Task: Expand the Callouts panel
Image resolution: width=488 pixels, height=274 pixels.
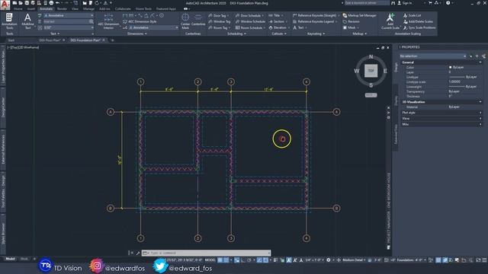Action: [279, 33]
